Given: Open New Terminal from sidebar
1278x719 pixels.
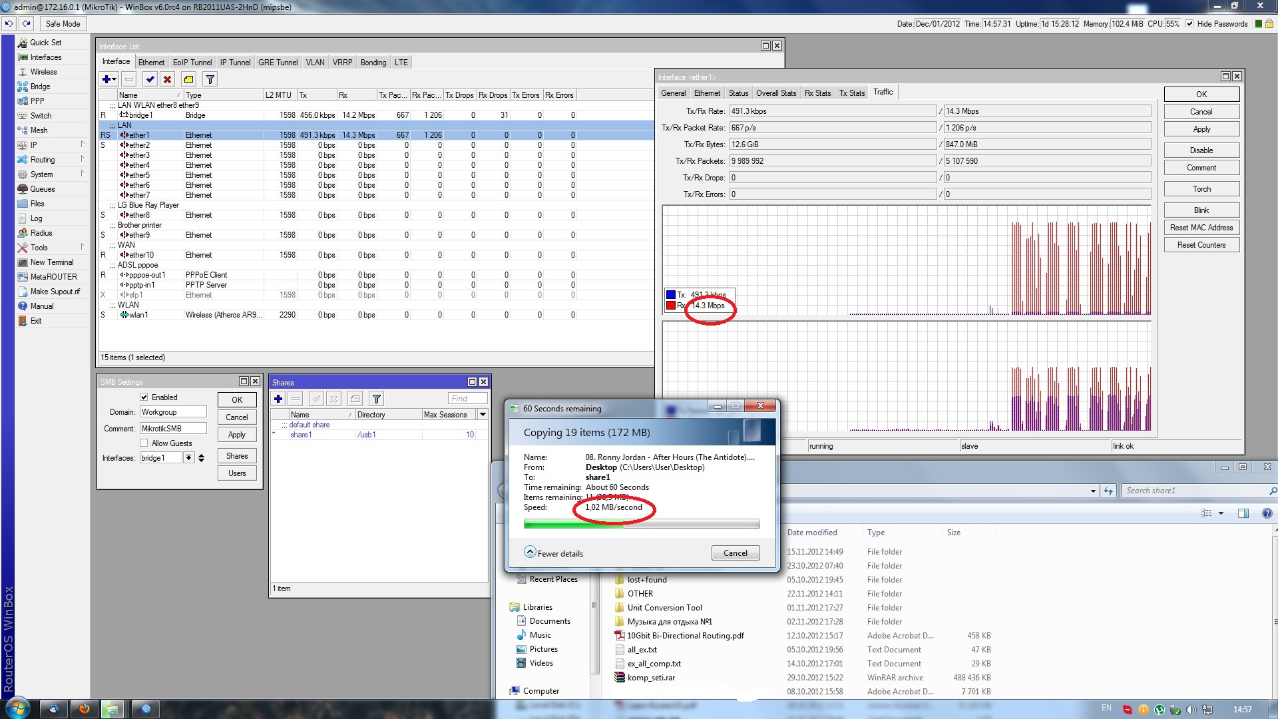Looking at the screenshot, I should click(52, 262).
